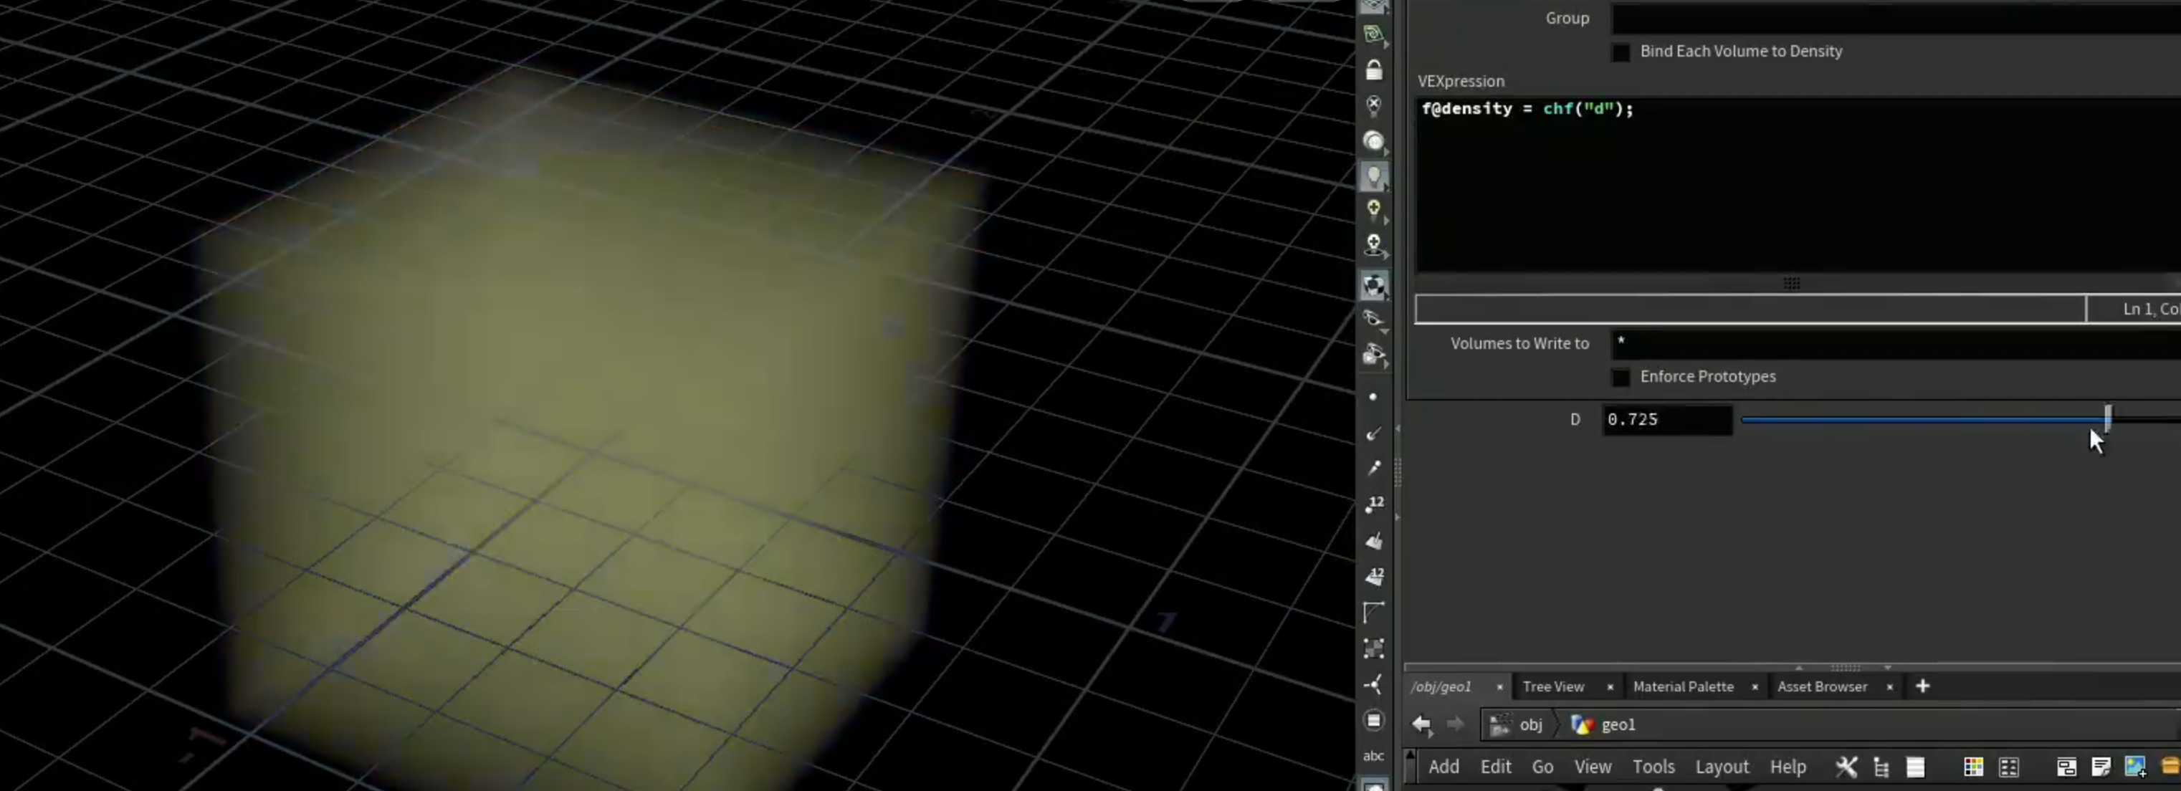Viewport: 2181px width, 791px height.
Task: Enable Bind Each Volume to Density
Action: [x=1621, y=52]
